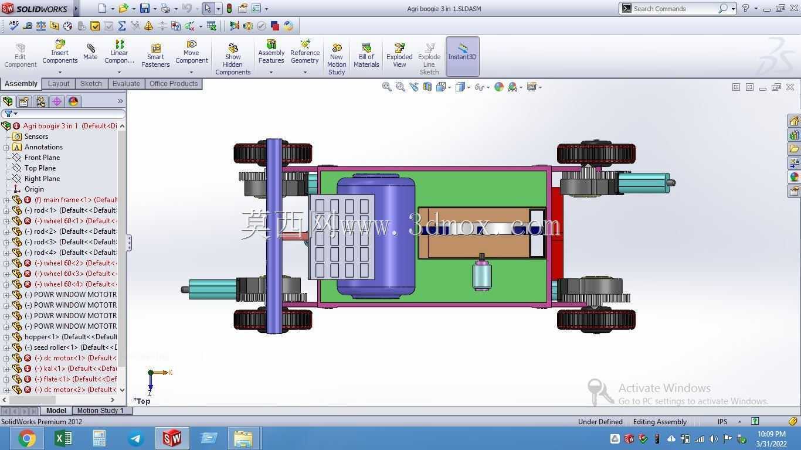Expand the Annotations folder in tree
This screenshot has width=801, height=450.
6,147
